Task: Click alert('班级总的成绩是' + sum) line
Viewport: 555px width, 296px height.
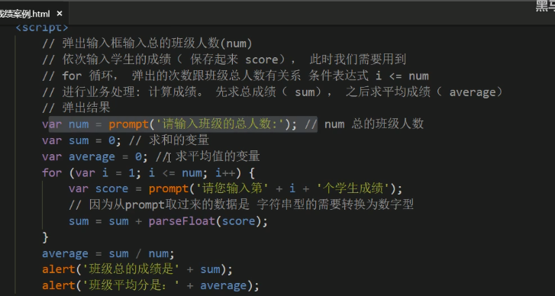Action: [137, 269]
